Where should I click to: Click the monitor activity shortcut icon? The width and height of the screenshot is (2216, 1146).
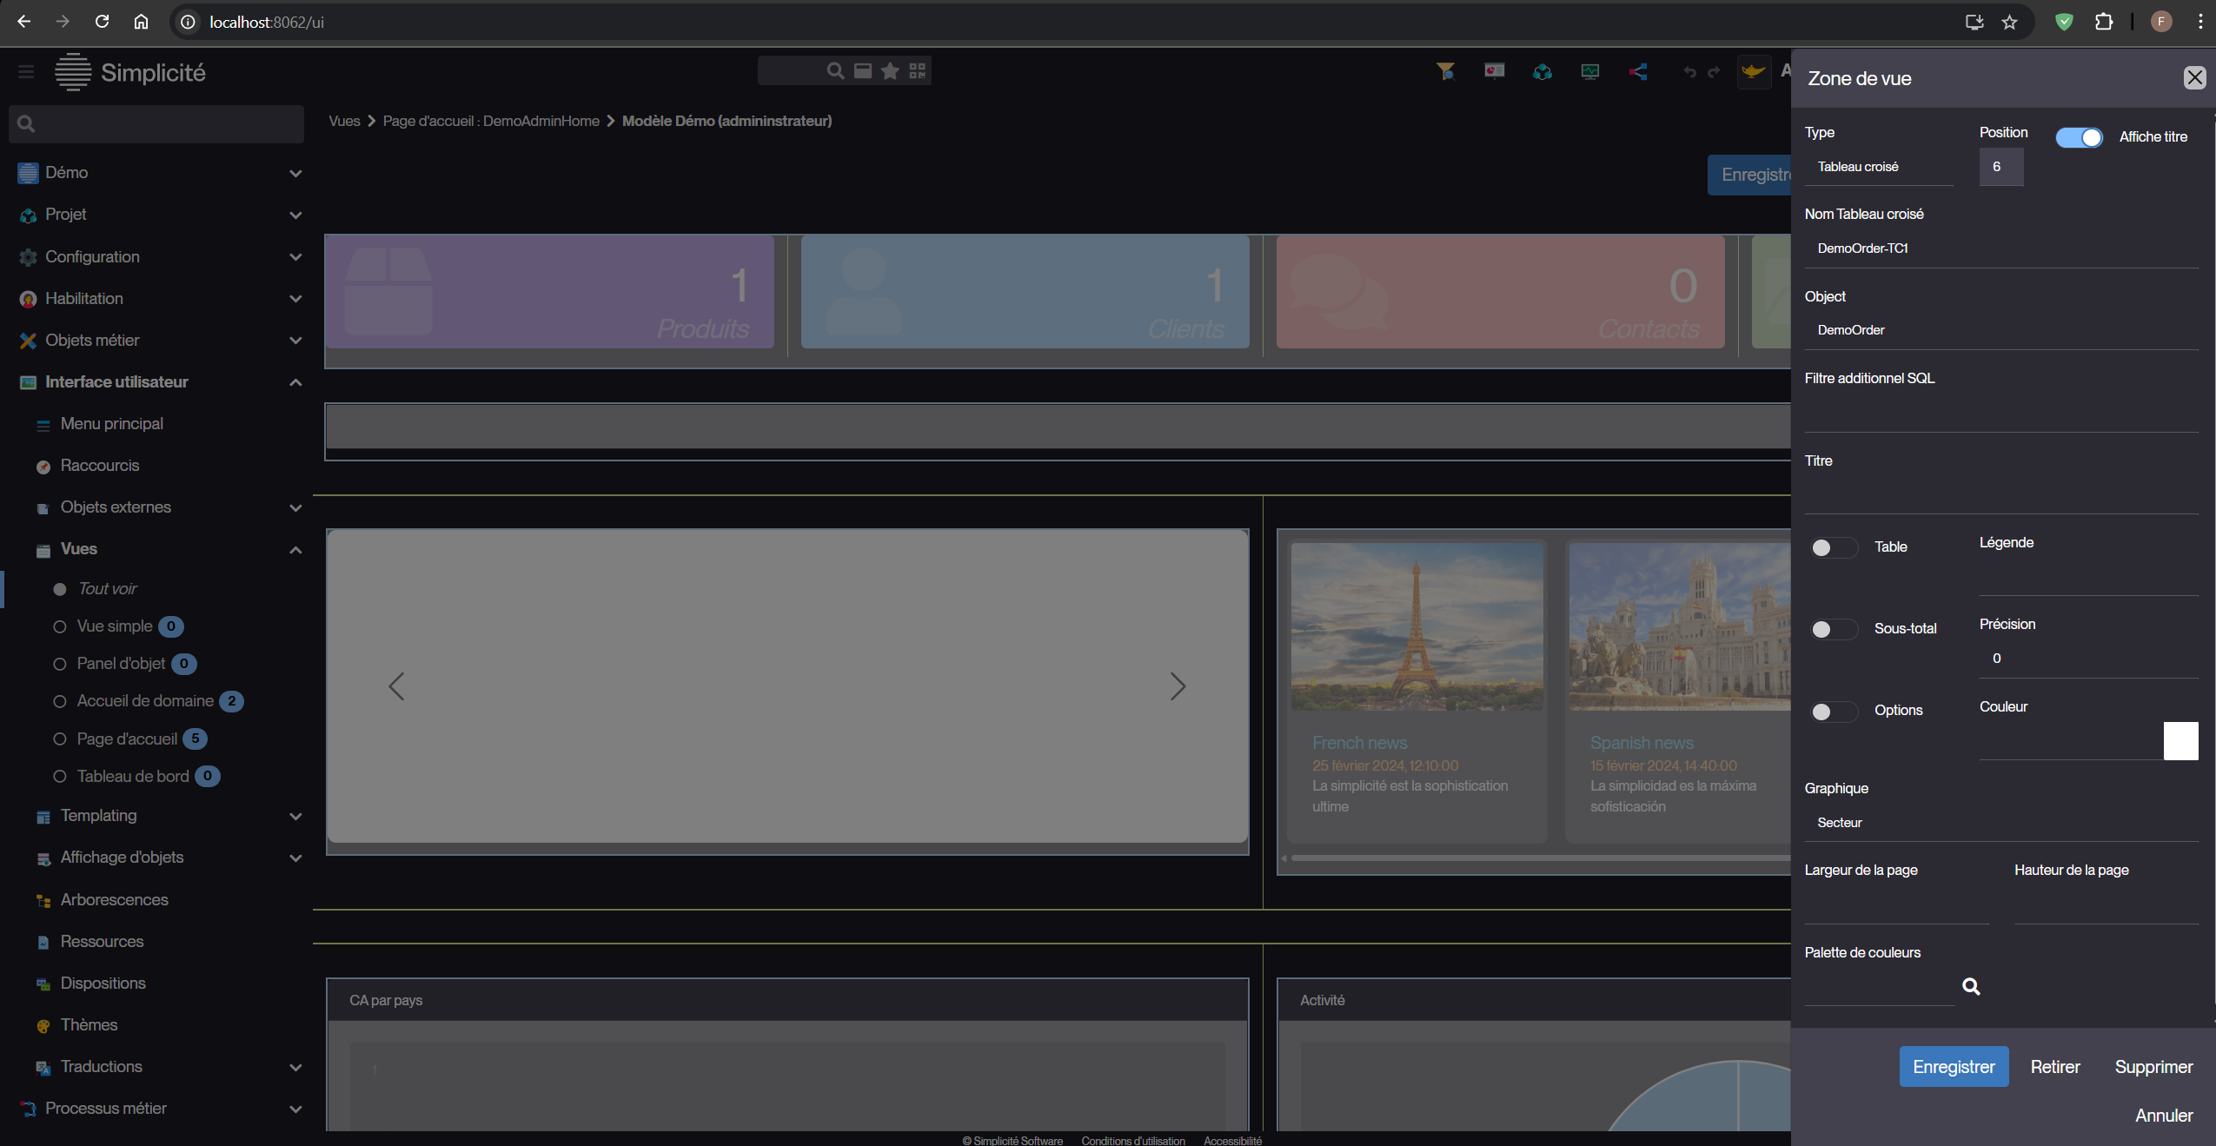point(1590,71)
